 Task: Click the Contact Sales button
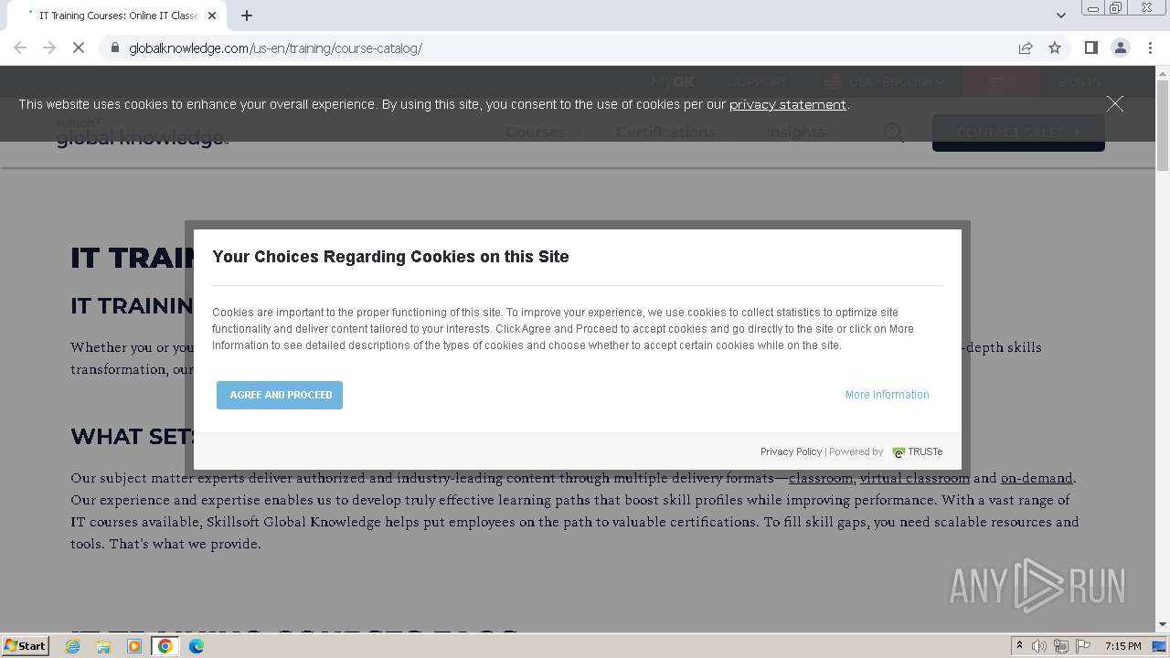[x=1018, y=133]
